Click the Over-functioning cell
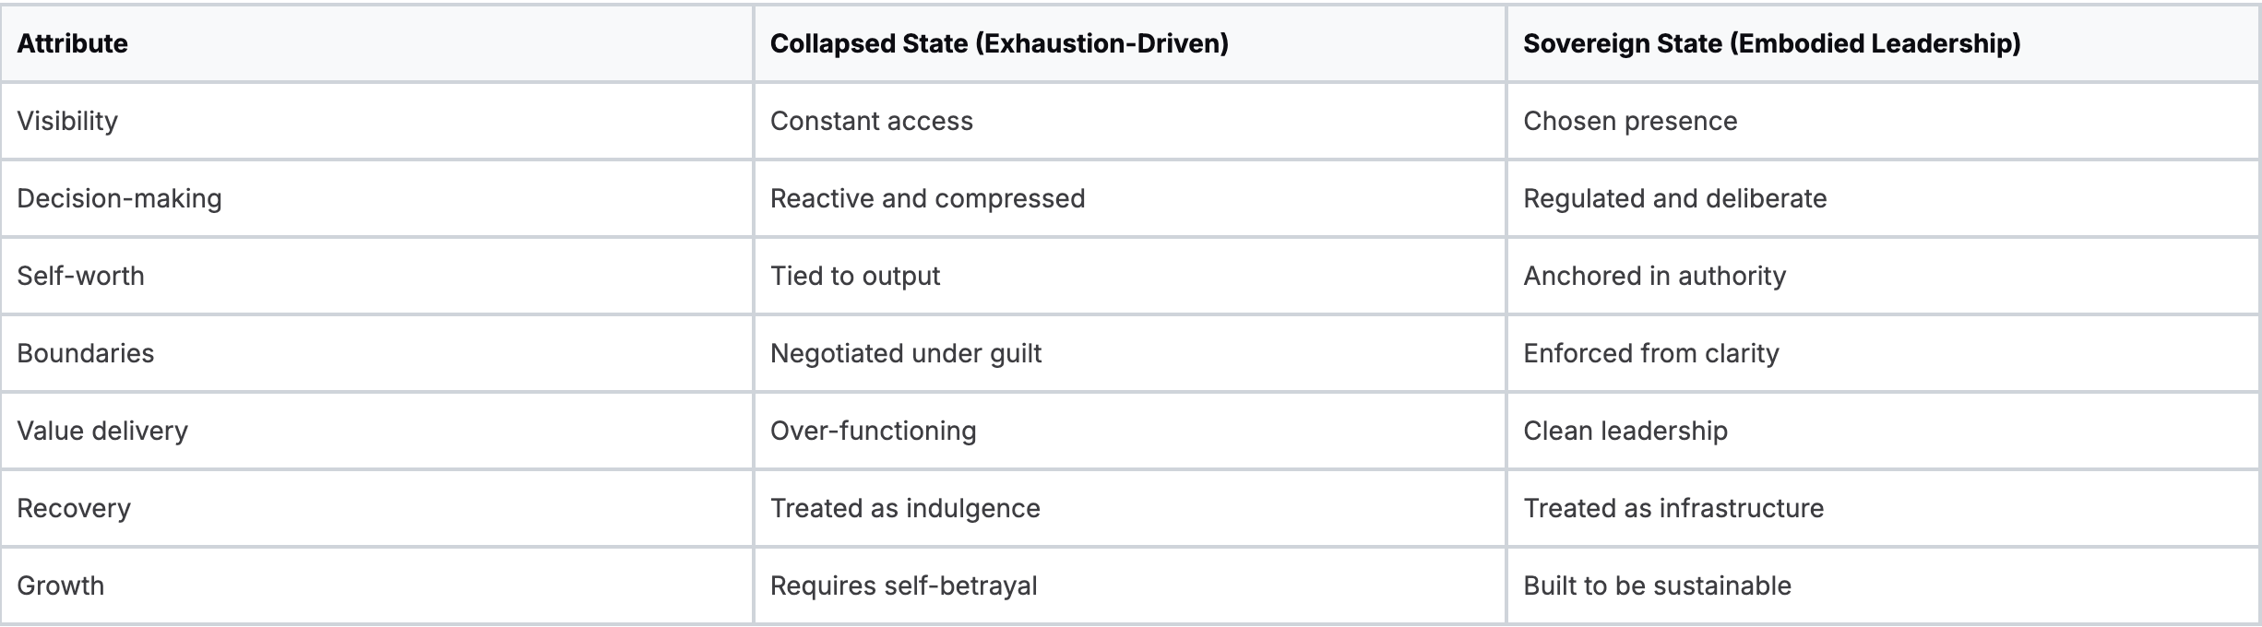Viewport: 2262px width, 627px height. click(x=873, y=431)
